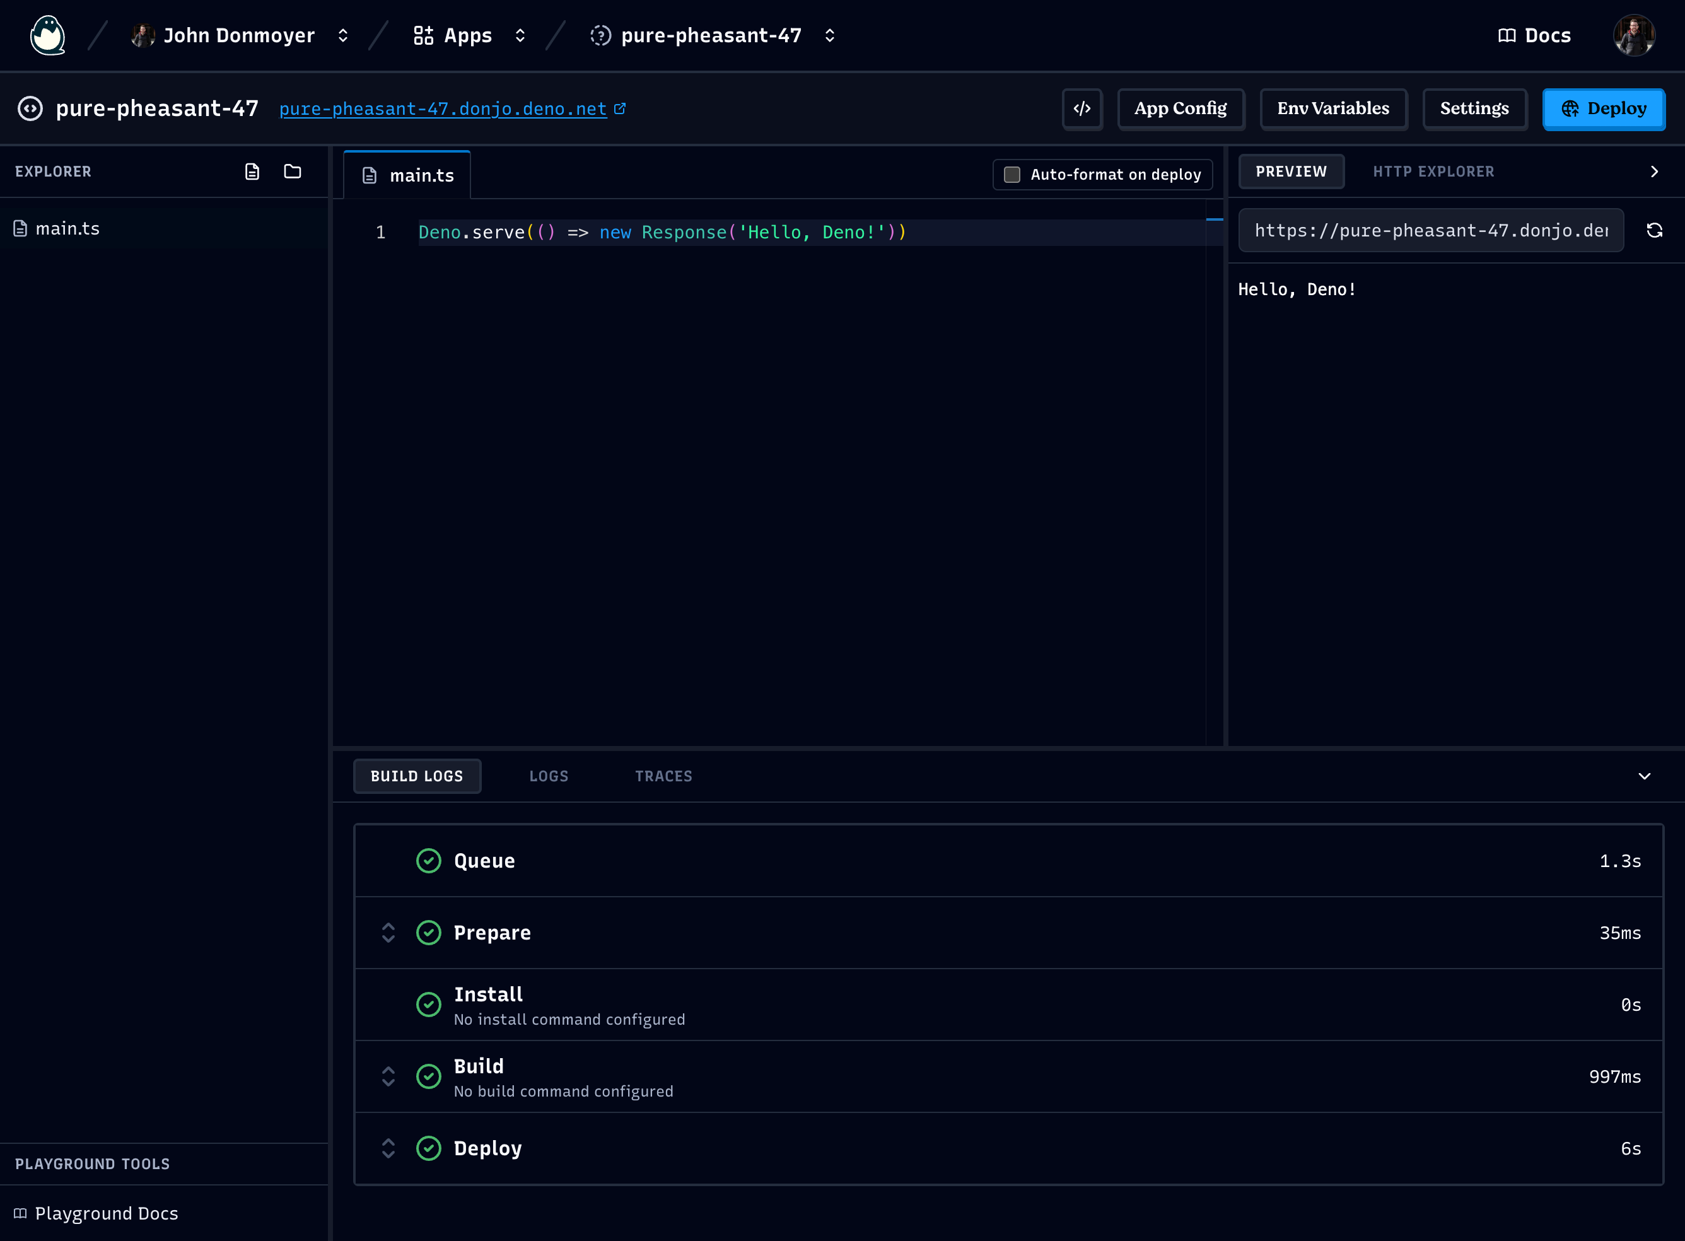Viewport: 1685px width, 1241px height.
Task: Refresh the preview pane
Action: 1654,231
